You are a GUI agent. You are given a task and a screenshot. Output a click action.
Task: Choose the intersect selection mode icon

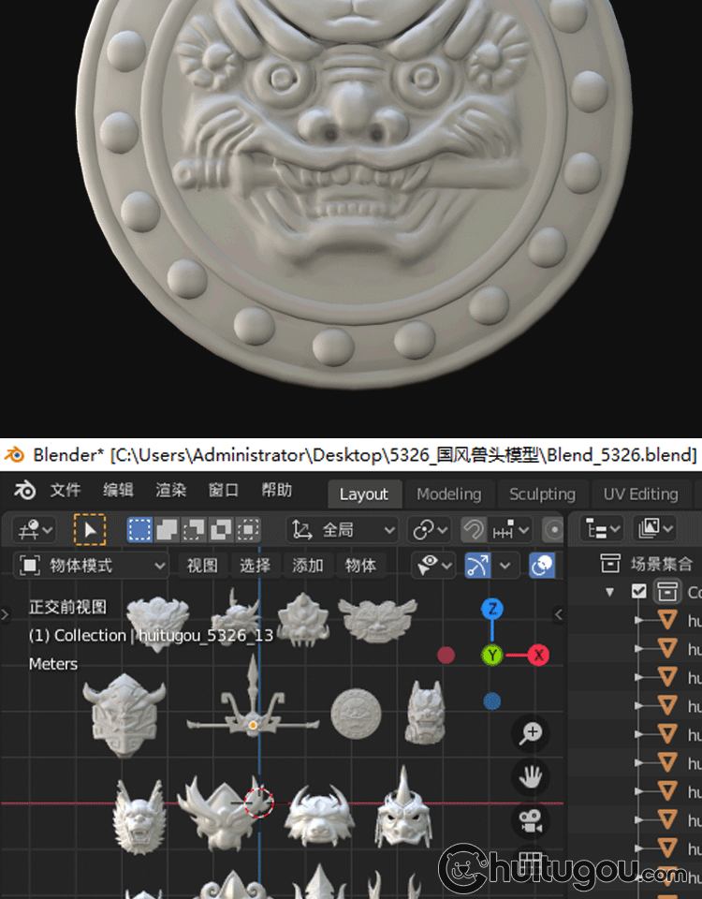point(247,530)
